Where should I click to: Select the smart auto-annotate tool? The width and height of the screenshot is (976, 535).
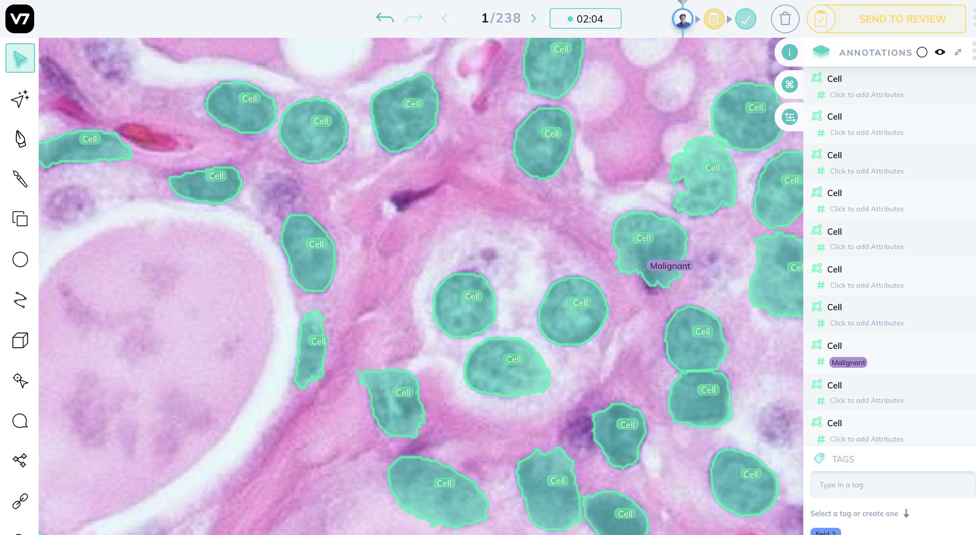(20, 99)
